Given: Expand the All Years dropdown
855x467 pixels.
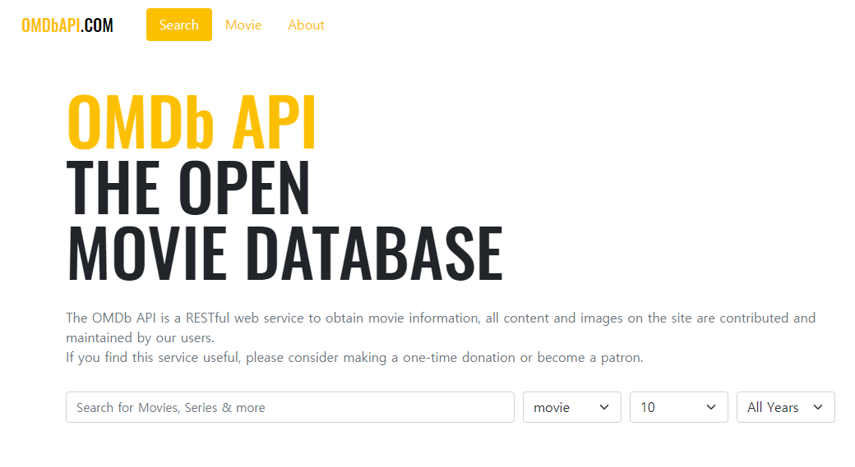Looking at the screenshot, I should [786, 407].
